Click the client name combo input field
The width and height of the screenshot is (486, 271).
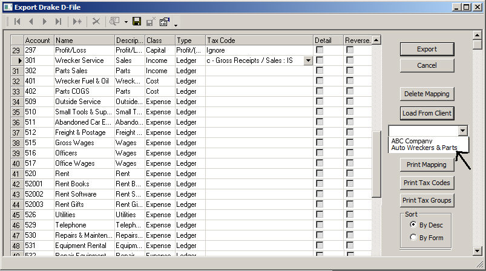click(x=424, y=131)
